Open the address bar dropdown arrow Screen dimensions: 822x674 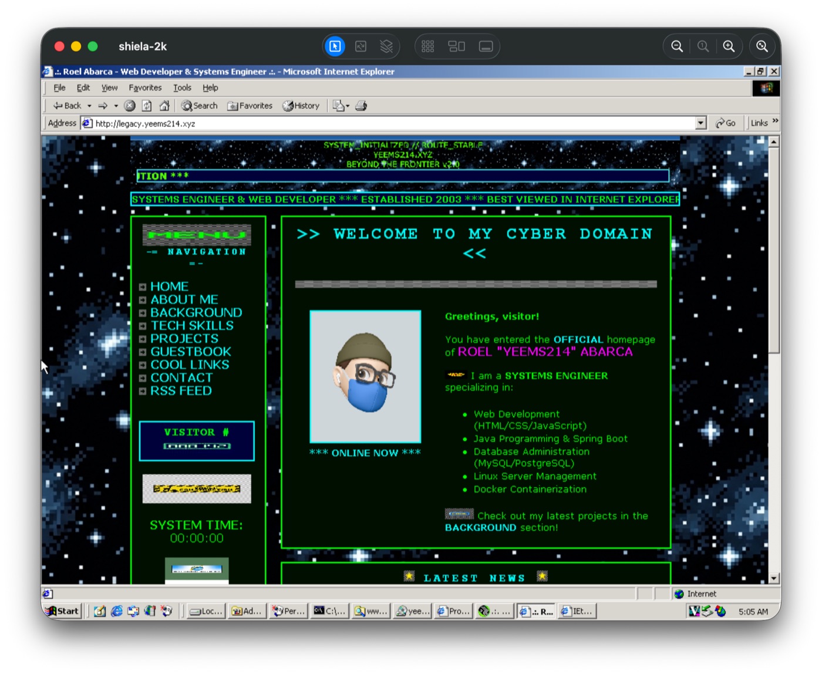click(x=700, y=123)
